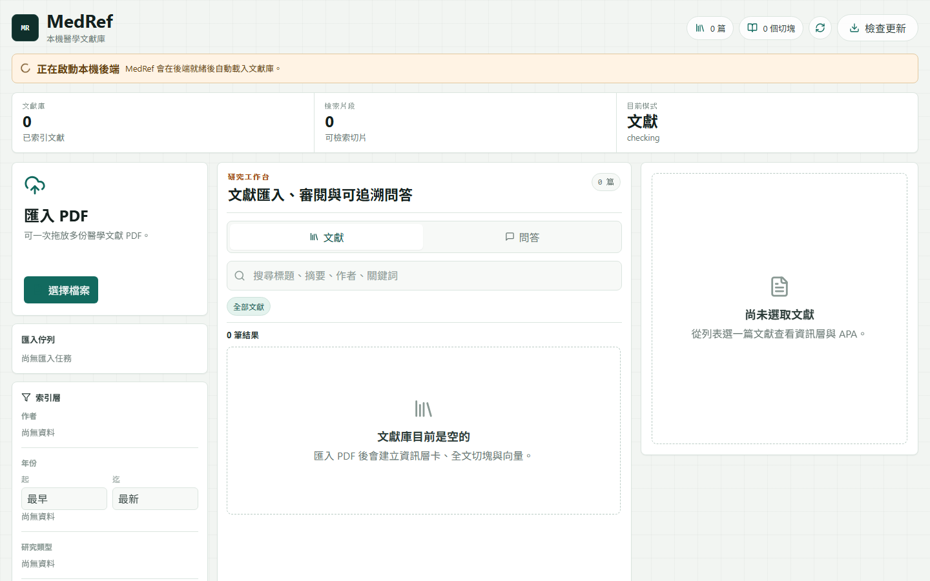Click the 尚未選取文獻 heading
Image resolution: width=930 pixels, height=581 pixels.
pyautogui.click(x=780, y=315)
